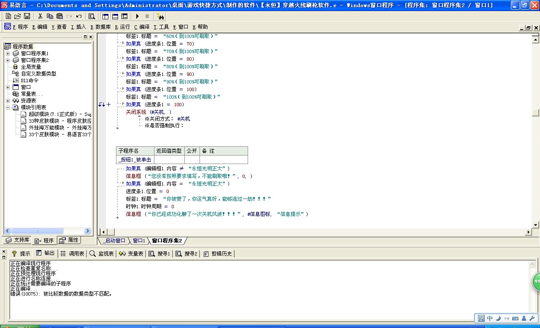Click the Cut scissors icon
Image resolution: width=540 pixels, height=328 pixels.
point(40,16)
